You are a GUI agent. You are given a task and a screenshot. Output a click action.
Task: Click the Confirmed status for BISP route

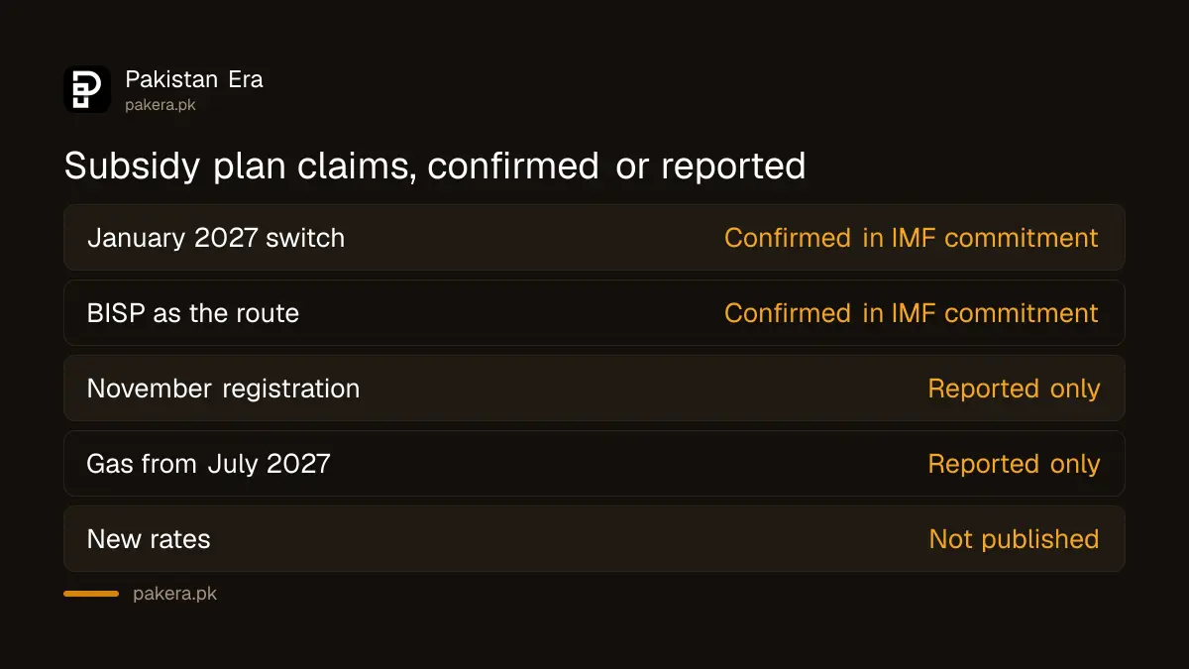coord(912,313)
